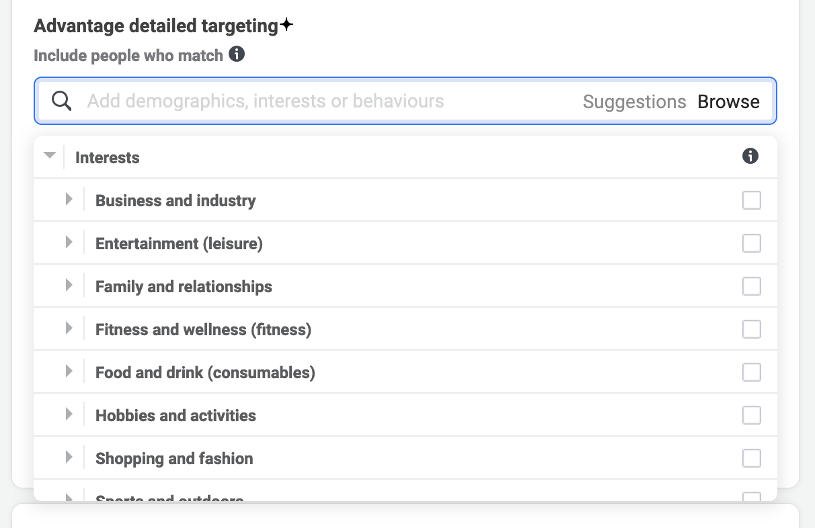815x528 pixels.
Task: Check the Business and industry checkbox
Action: (x=751, y=200)
